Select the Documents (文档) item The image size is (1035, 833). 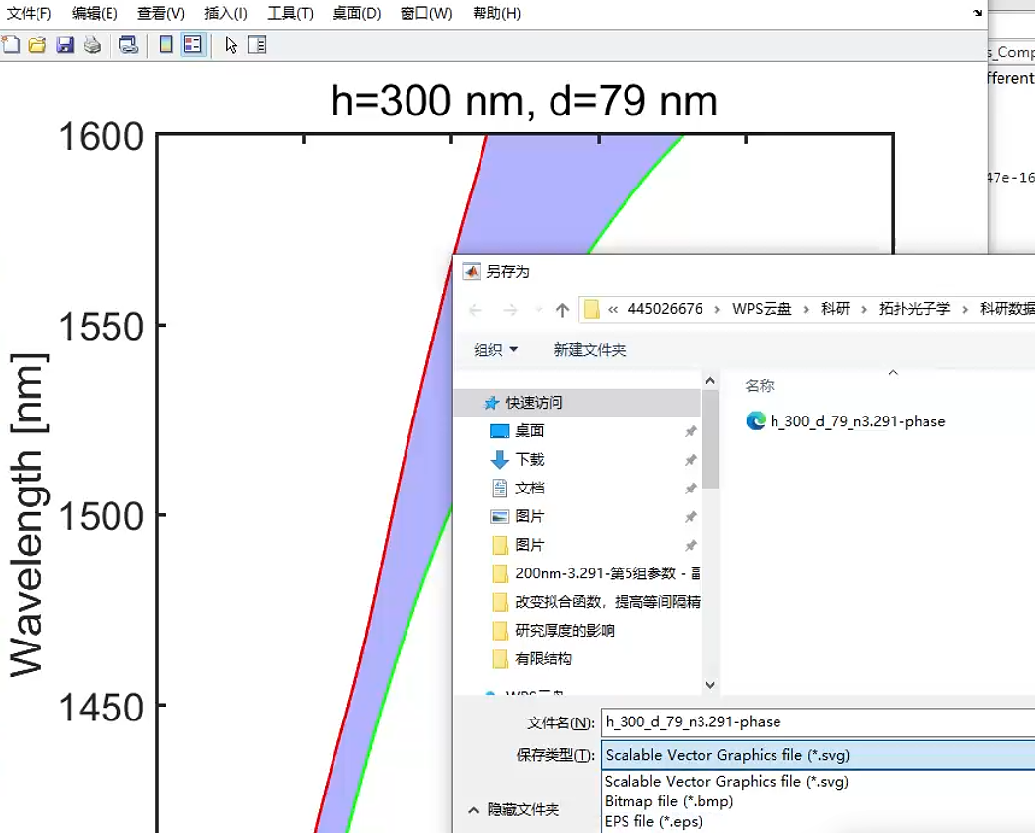tap(530, 488)
